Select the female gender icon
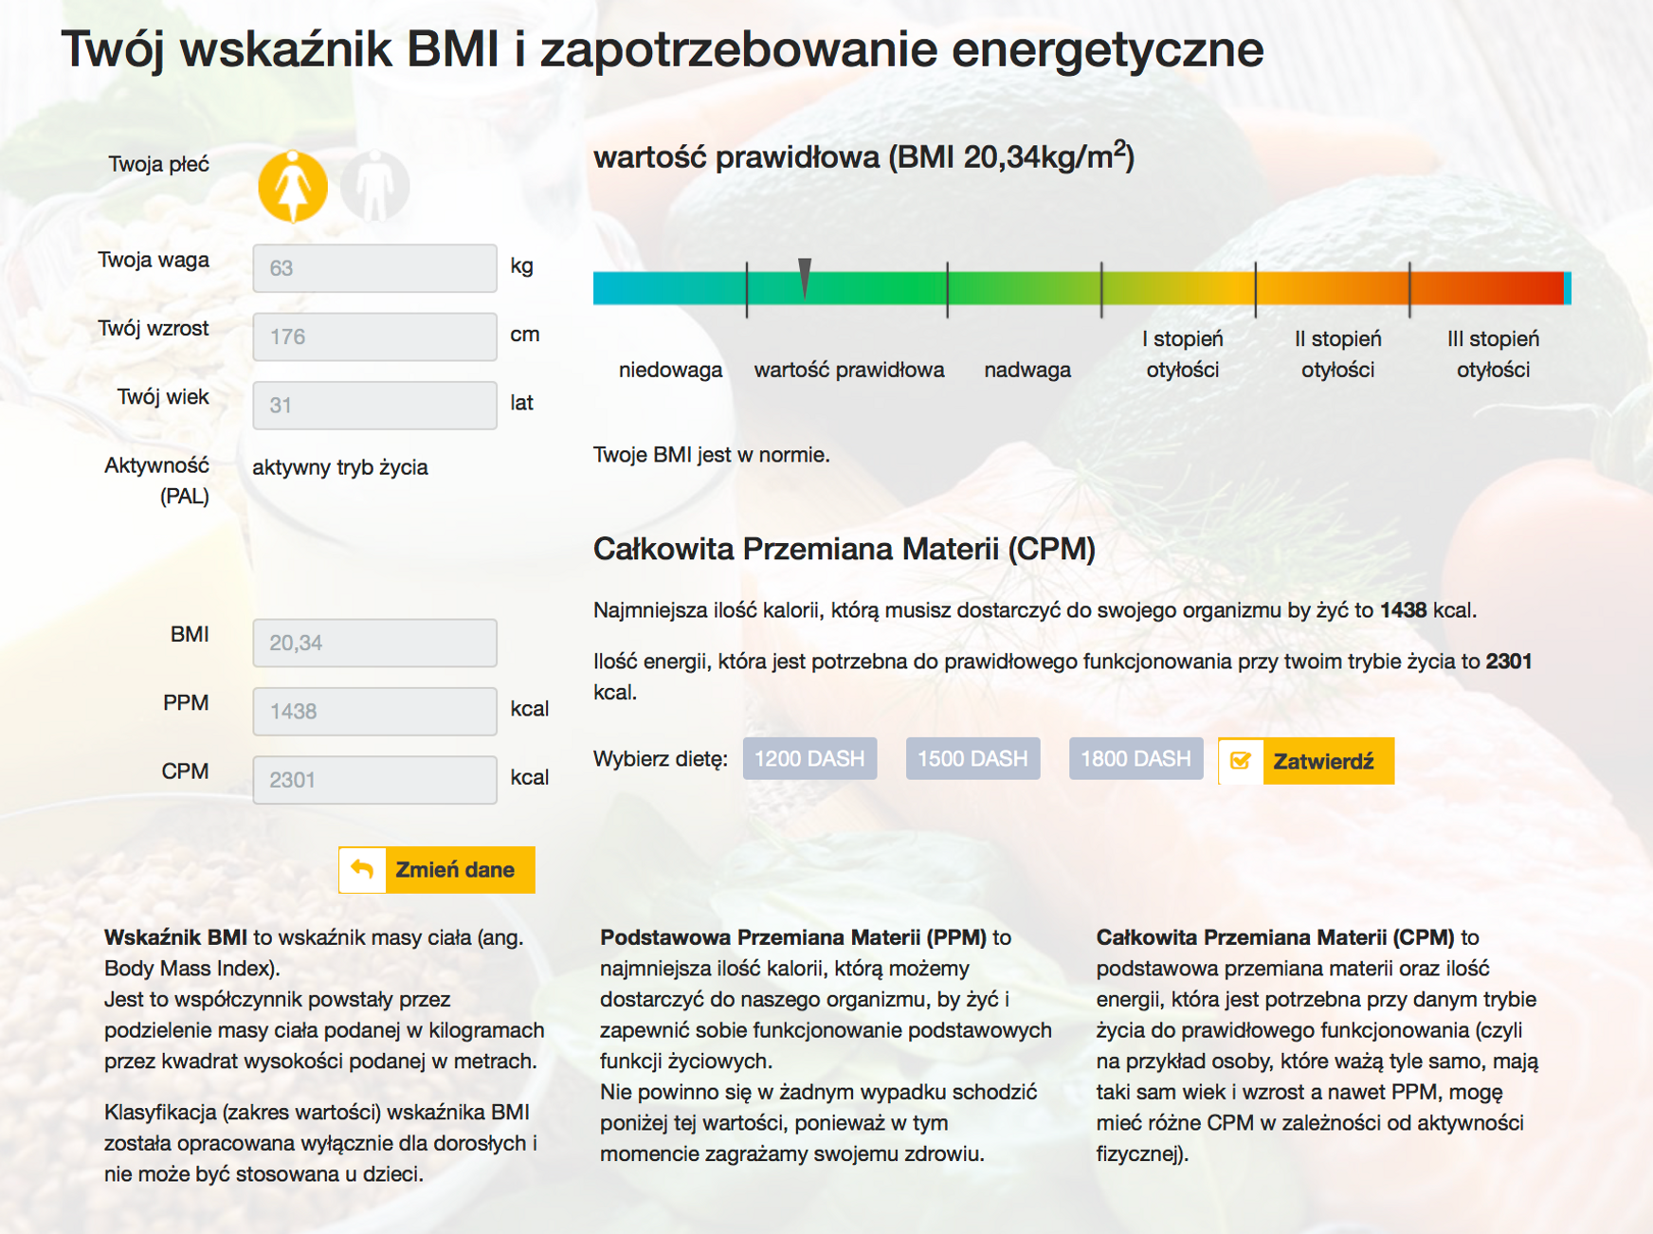Image resolution: width=1653 pixels, height=1234 pixels. coord(293,187)
